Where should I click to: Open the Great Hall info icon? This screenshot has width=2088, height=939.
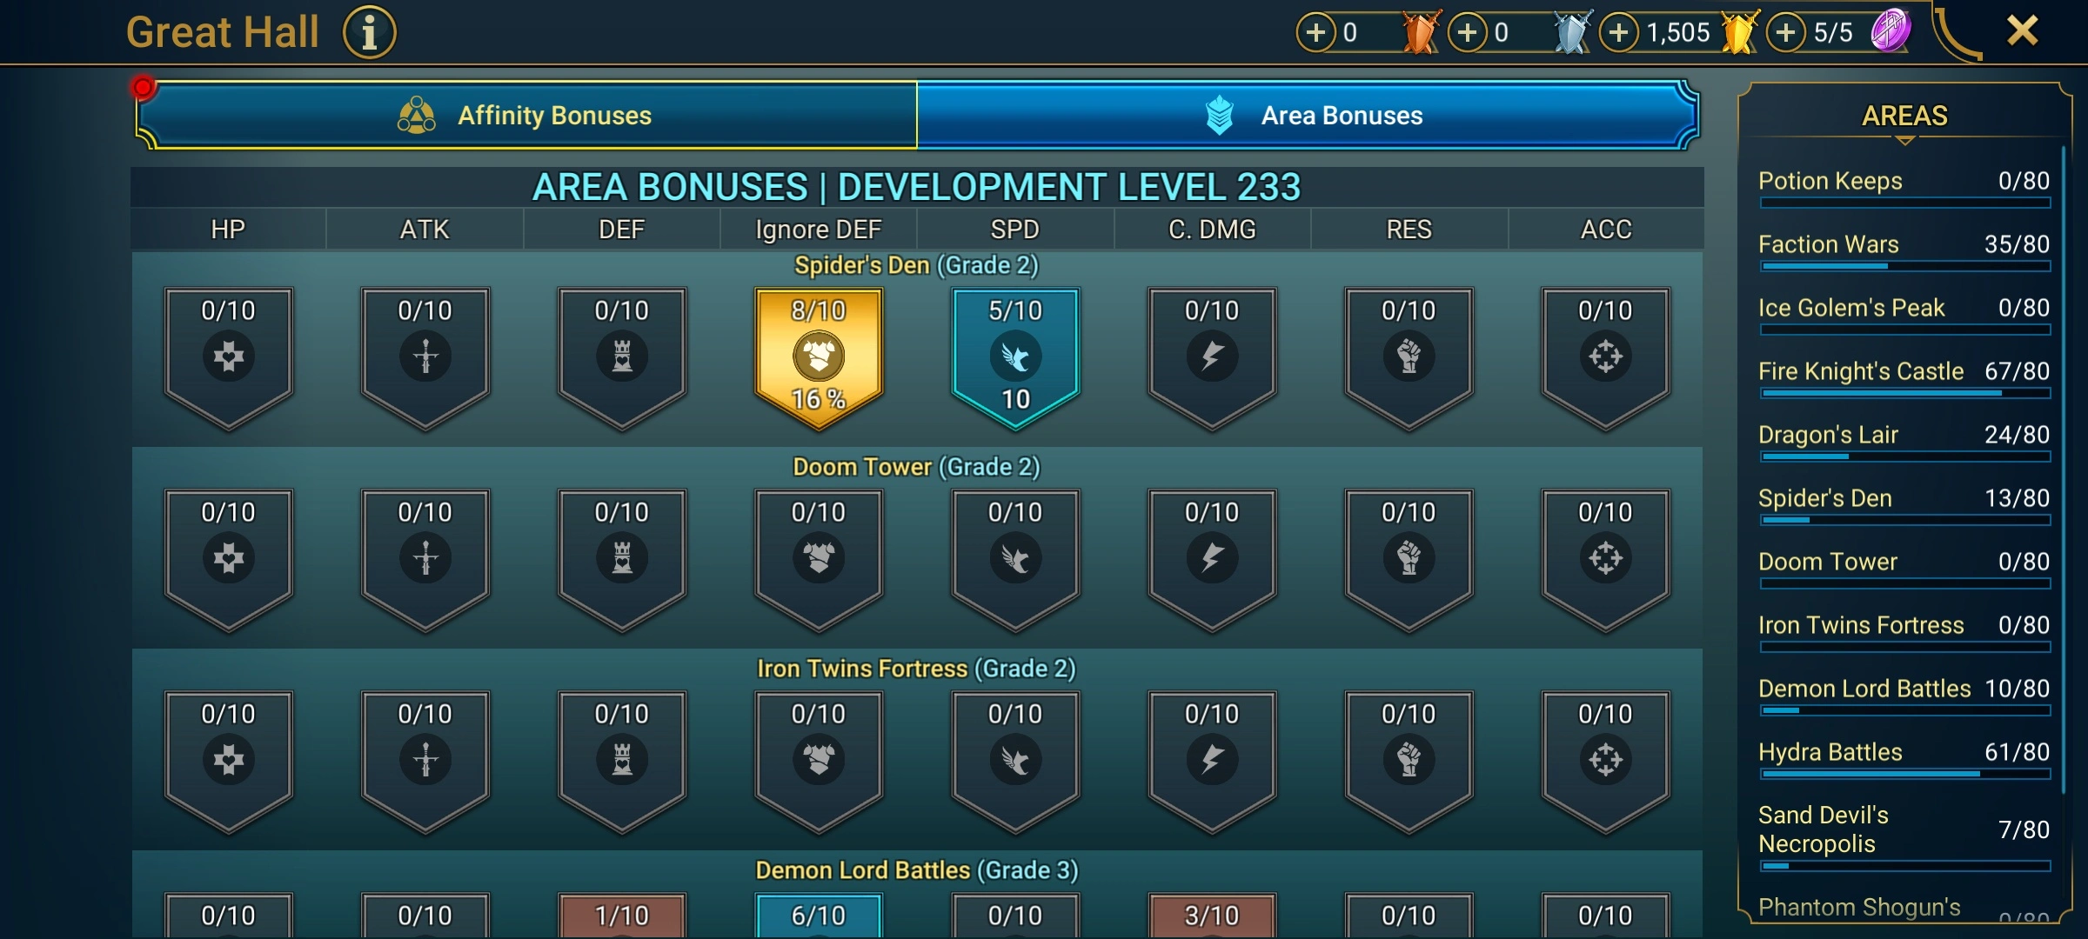pyautogui.click(x=369, y=33)
